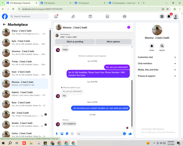The height and width of the screenshot is (146, 183).
Task: Open Diana - 2 bed 2 bath conversation
Action: pos(25,32)
